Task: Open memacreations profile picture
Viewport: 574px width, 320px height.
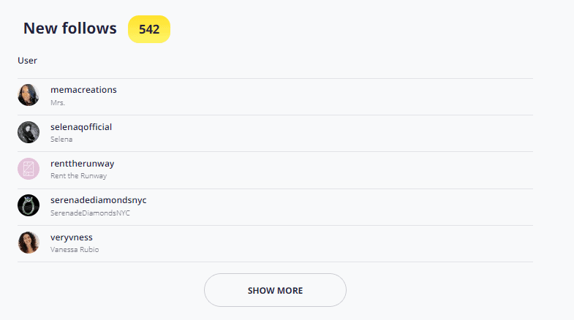Action: click(x=29, y=95)
